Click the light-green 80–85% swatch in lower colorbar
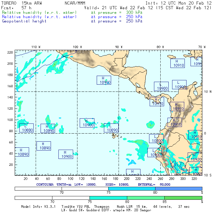The height and width of the screenshot is (213, 213). [x=146, y=198]
